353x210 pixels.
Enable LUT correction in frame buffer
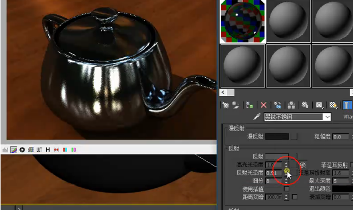click(x=39, y=150)
